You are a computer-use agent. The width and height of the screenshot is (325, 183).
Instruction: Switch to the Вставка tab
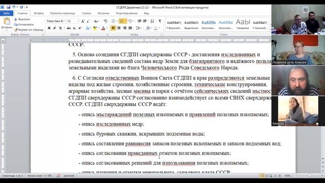[x=39, y=13]
